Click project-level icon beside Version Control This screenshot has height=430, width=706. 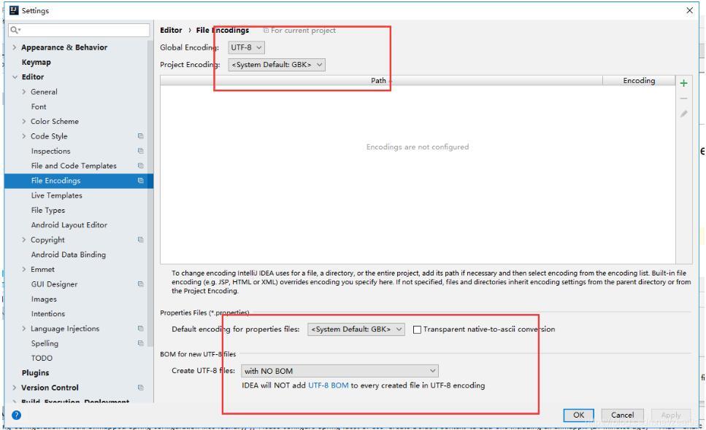141,388
